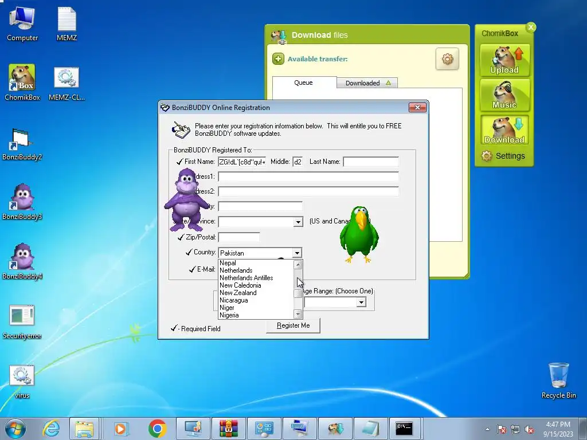Image resolution: width=587 pixels, height=440 pixels.
Task: Open the ChomikBox taskbar button
Action: [335, 429]
